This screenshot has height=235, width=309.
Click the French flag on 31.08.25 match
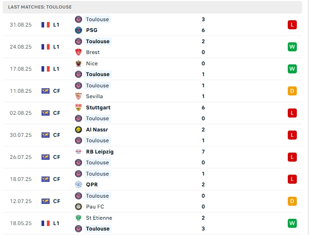[x=46, y=25]
